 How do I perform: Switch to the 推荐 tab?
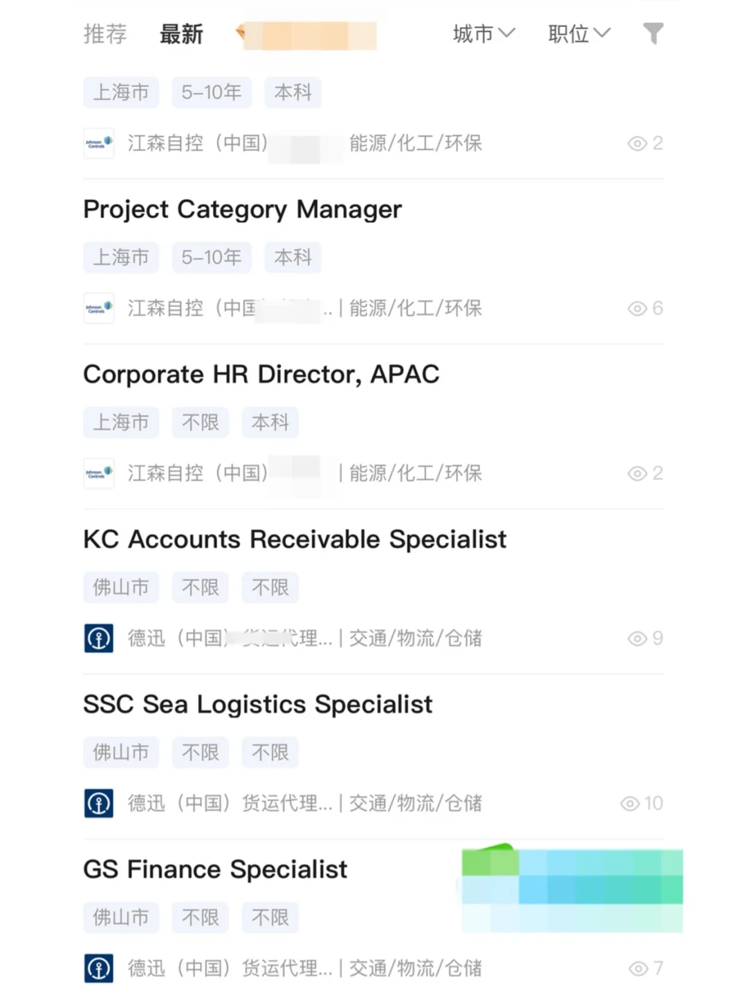click(105, 33)
